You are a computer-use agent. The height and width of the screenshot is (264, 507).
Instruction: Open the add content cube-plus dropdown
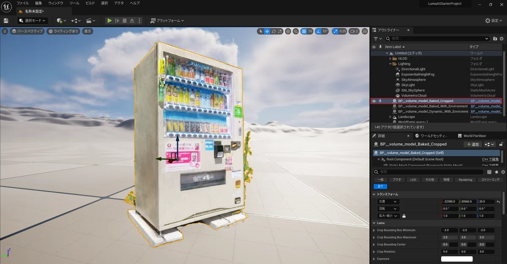62,20
